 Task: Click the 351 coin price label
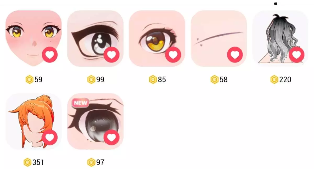pos(38,162)
